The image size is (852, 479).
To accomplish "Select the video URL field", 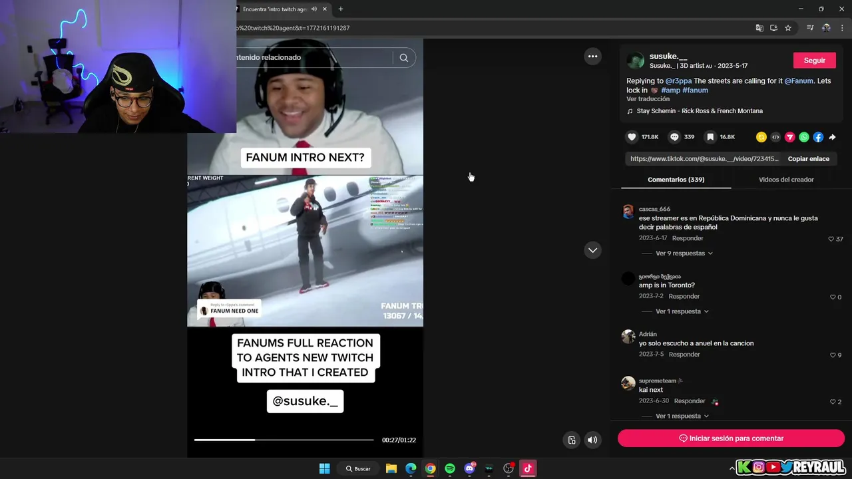I will pos(704,159).
